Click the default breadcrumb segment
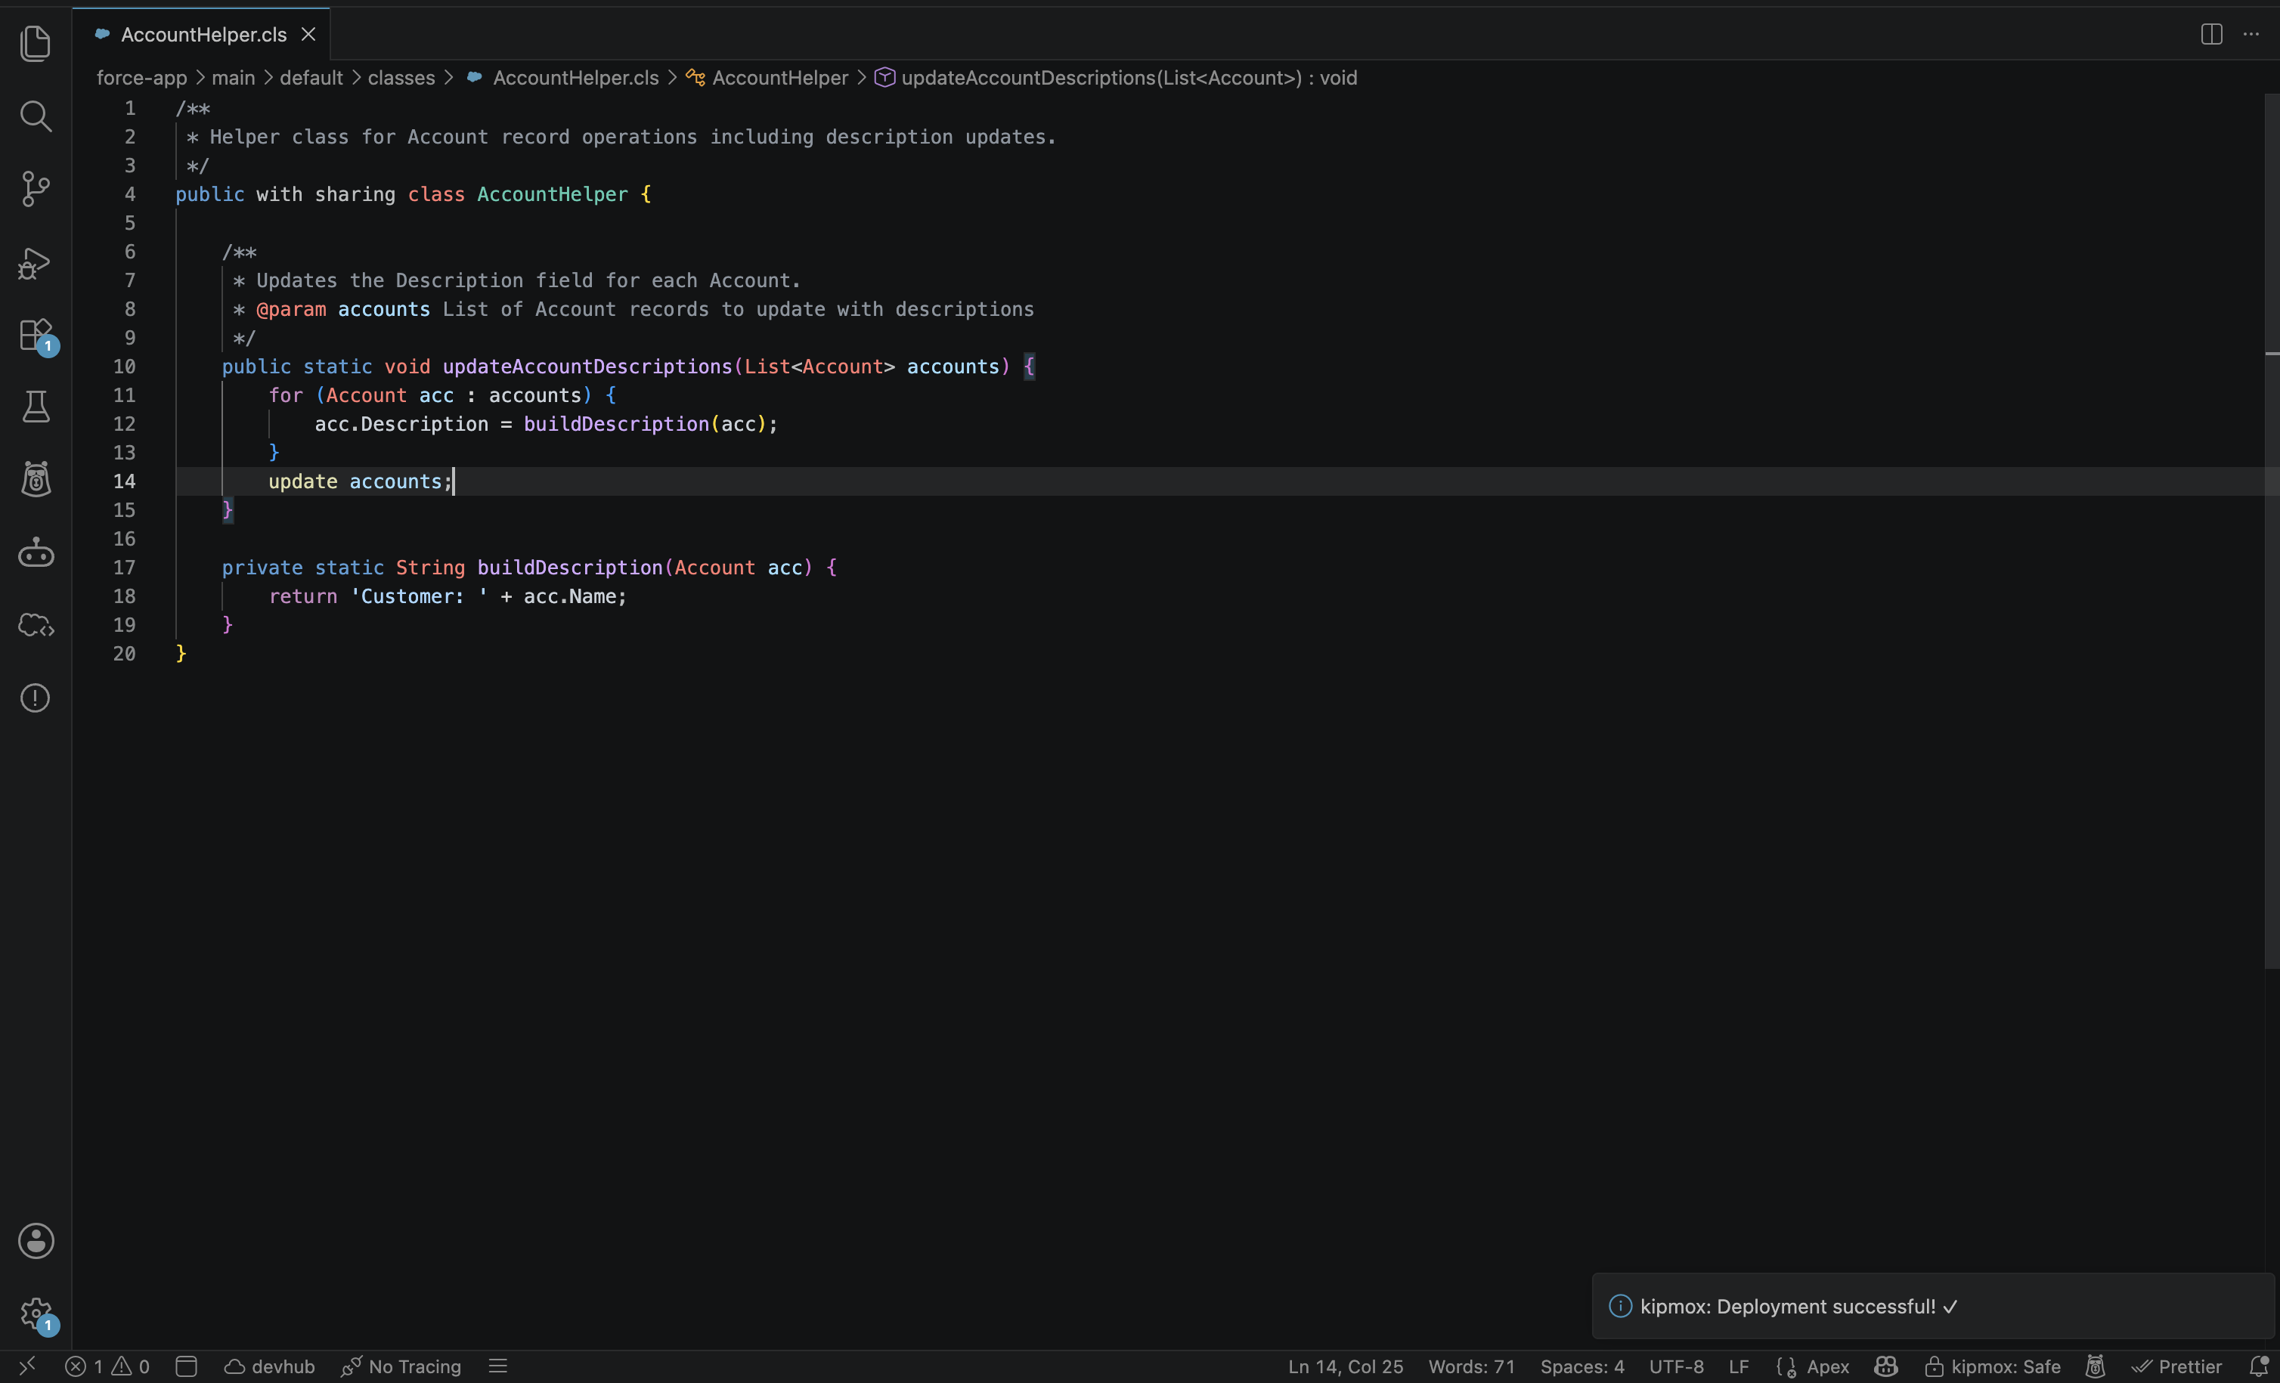Viewport: 2280px width, 1383px height. pyautogui.click(x=311, y=78)
